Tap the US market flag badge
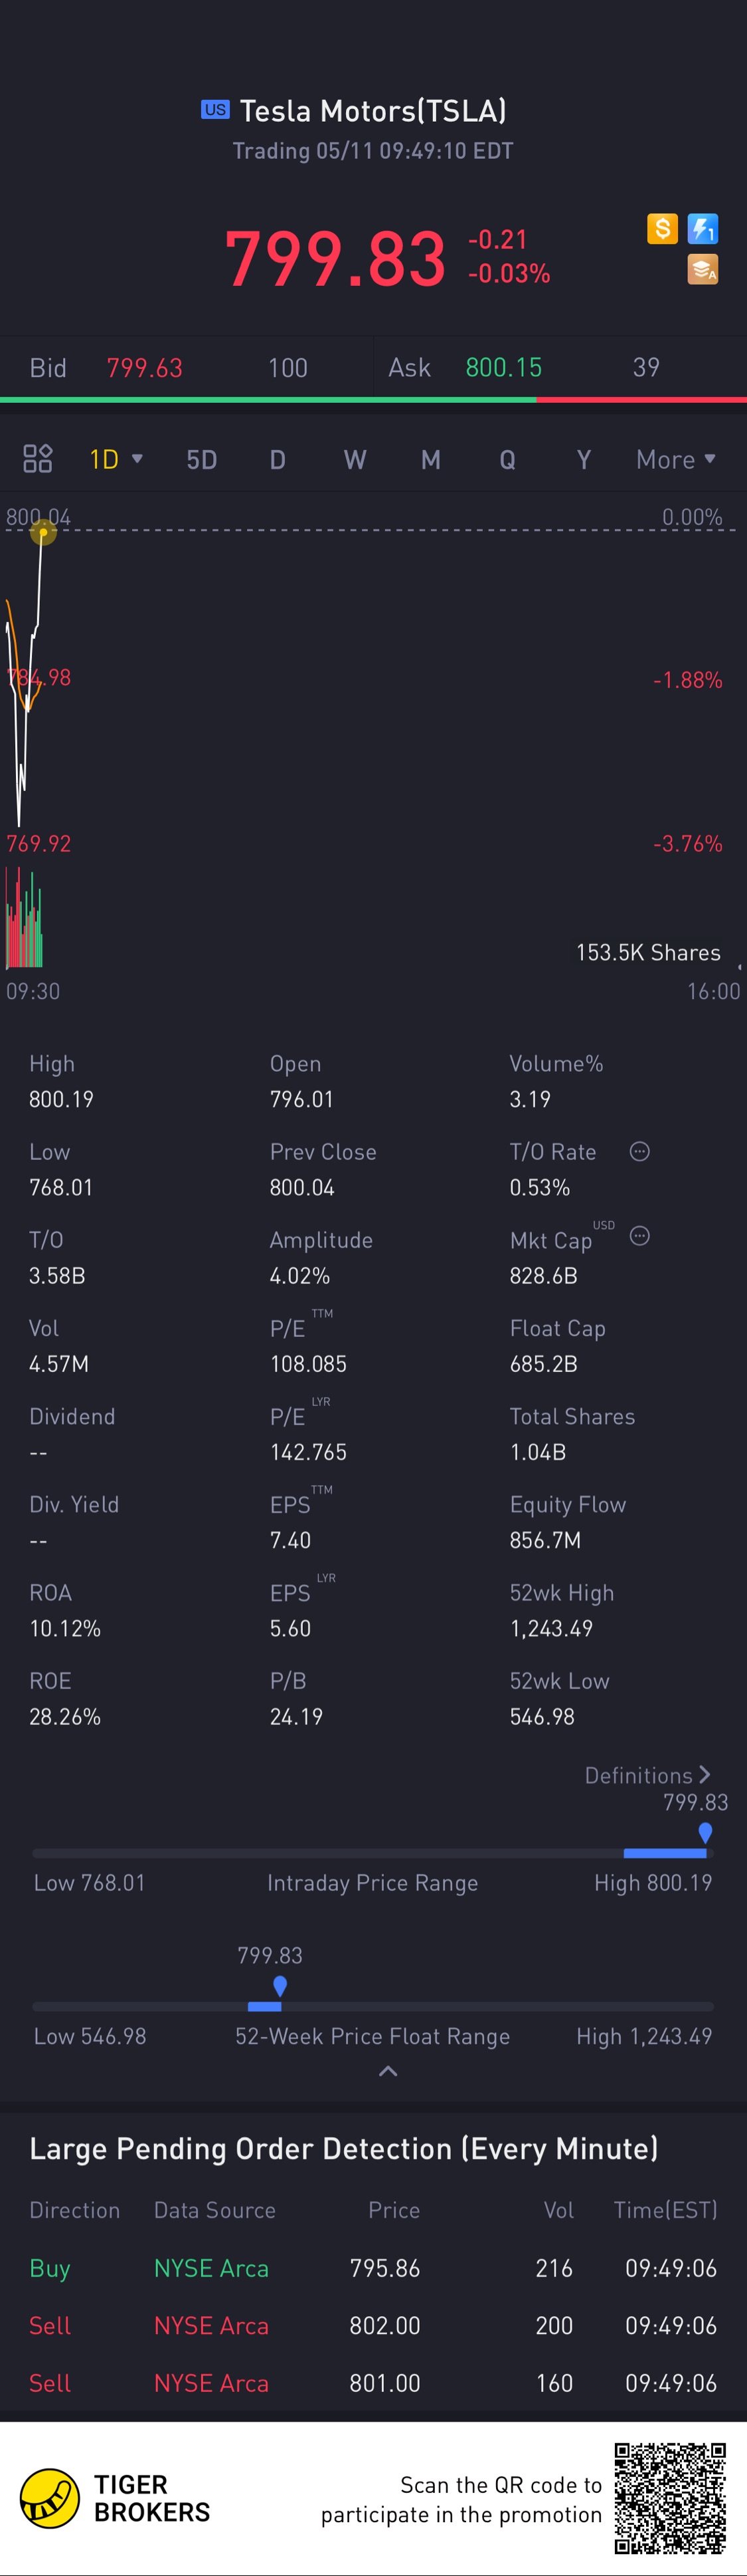The width and height of the screenshot is (747, 2576). point(214,110)
